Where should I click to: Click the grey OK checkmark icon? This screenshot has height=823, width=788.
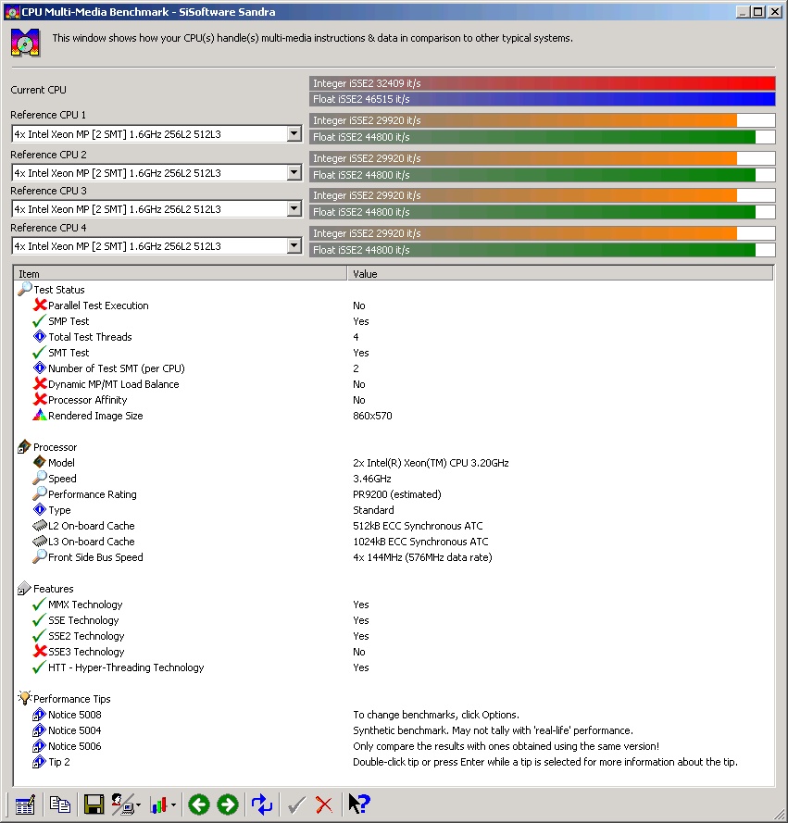296,804
